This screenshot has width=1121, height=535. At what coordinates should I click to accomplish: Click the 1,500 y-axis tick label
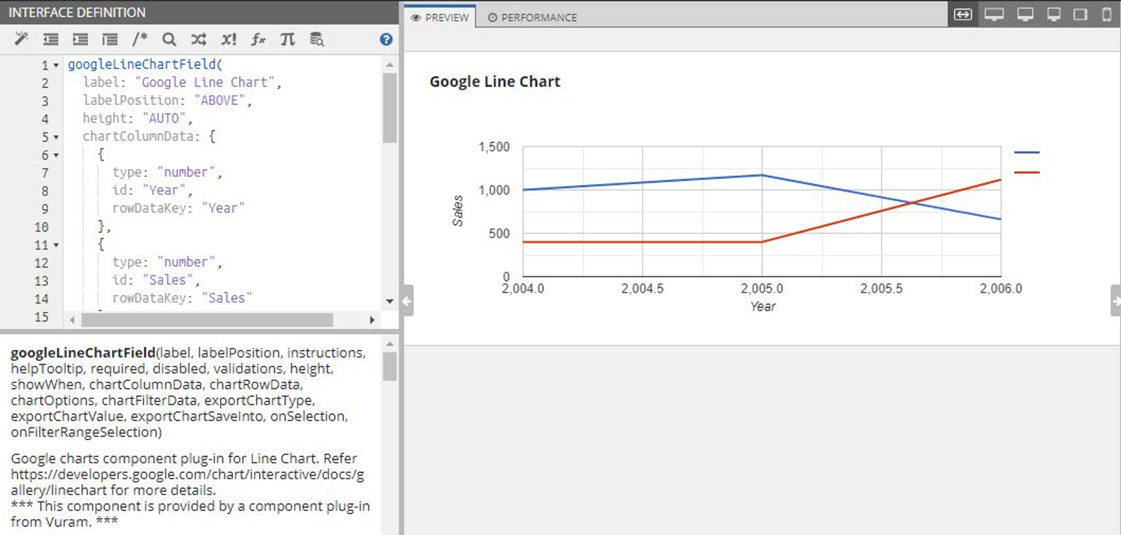pos(494,147)
